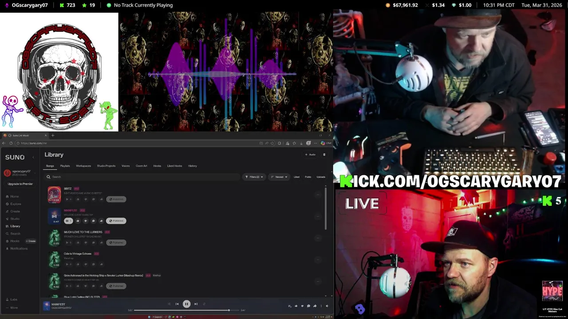Viewport: 568px width, 319px height.
Task: Filter library by Public
Action: click(x=308, y=177)
